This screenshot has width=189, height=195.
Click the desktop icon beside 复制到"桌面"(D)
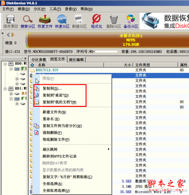37,95
